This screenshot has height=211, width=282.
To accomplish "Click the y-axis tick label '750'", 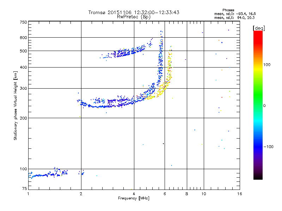I will (x=23, y=22).
